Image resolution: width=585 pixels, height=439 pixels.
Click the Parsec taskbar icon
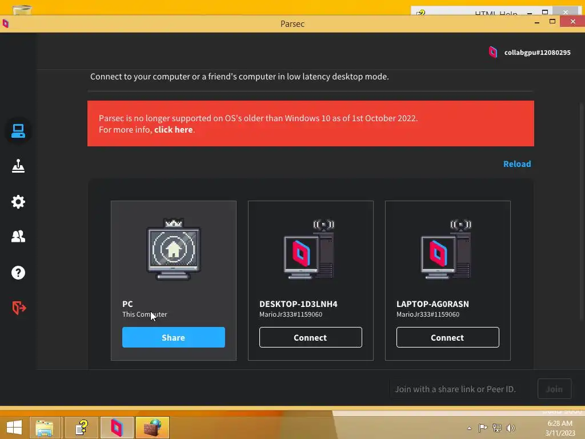pos(117,428)
